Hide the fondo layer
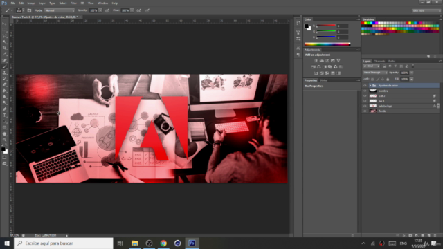This screenshot has width=443, height=249. click(365, 111)
